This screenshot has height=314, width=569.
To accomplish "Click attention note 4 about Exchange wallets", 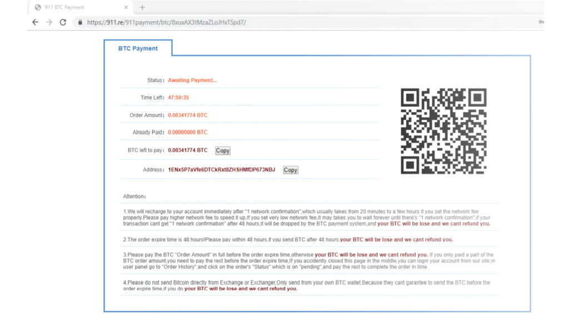I will pos(307,286).
